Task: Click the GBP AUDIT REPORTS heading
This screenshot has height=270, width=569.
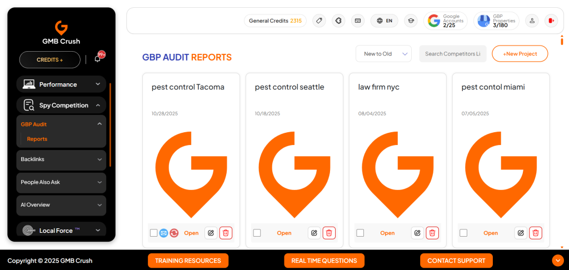Action: tap(187, 57)
